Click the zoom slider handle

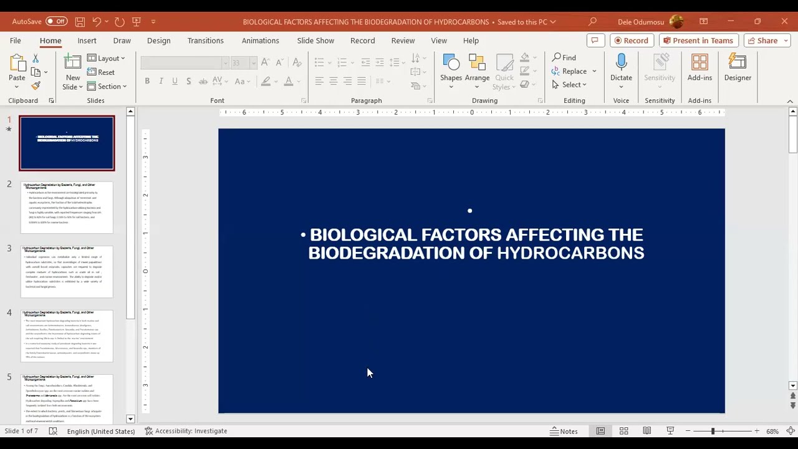coord(713,431)
